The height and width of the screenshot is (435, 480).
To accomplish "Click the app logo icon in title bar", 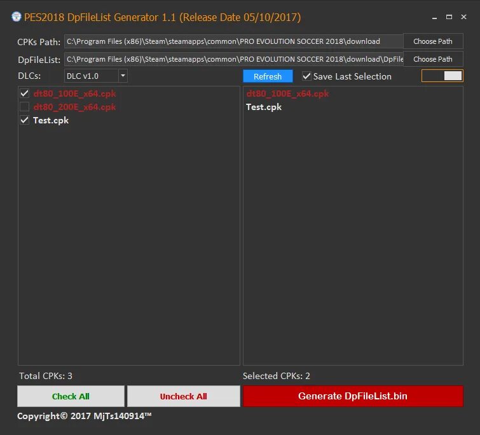I will point(17,17).
